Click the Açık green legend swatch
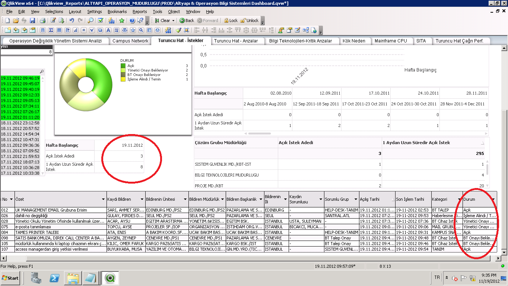This screenshot has width=508, height=286. 123,66
